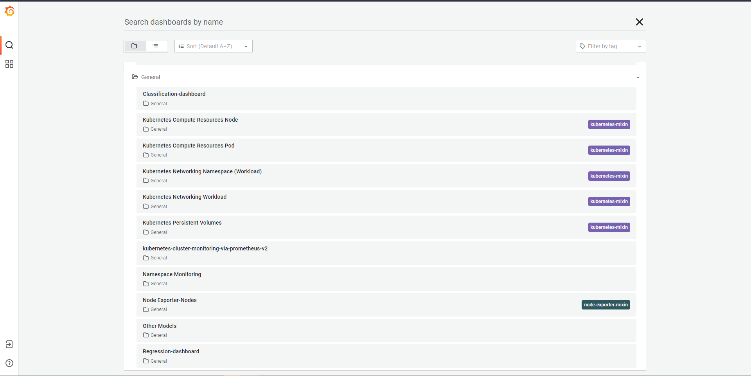The width and height of the screenshot is (751, 376).
Task: Open Kubernetes Compute Resources Node dashboard
Action: point(386,124)
